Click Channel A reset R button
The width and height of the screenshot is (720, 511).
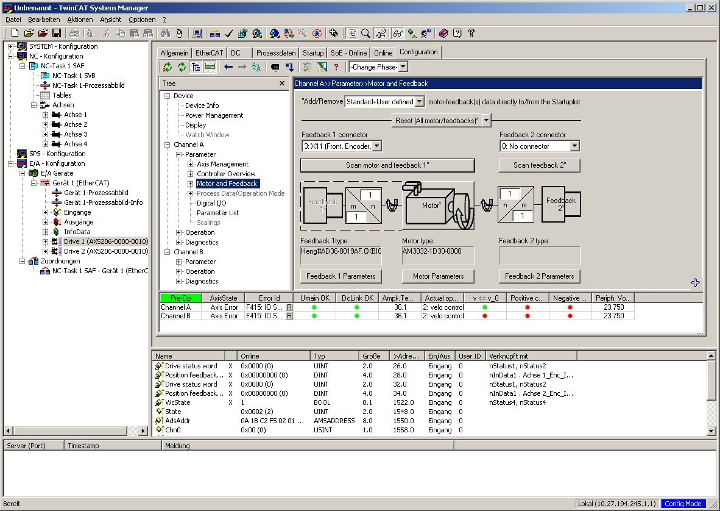tap(289, 307)
